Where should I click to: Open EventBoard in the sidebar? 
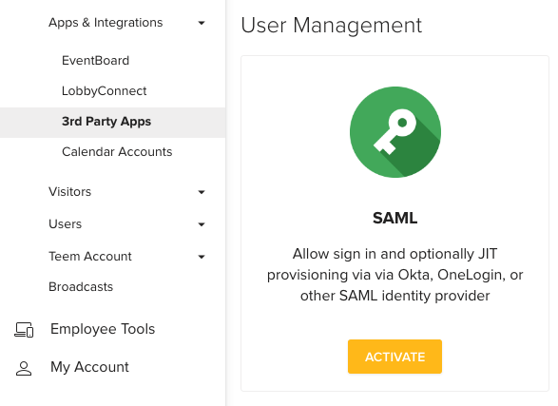tap(95, 61)
